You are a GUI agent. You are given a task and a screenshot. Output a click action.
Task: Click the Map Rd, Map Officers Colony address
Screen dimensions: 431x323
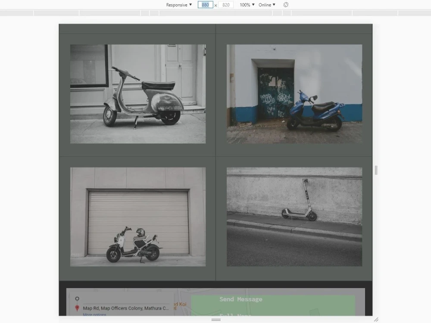126,308
